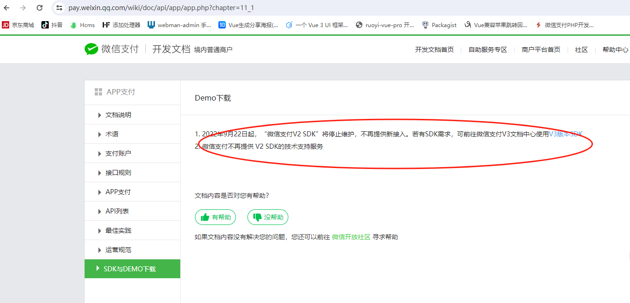
Task: Expand 支付账户 sidebar section
Action: [132, 153]
